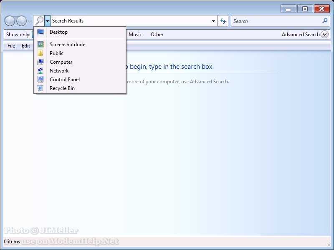Maximize the Search Results window
This screenshot has width=334, height=250.
(305, 9)
